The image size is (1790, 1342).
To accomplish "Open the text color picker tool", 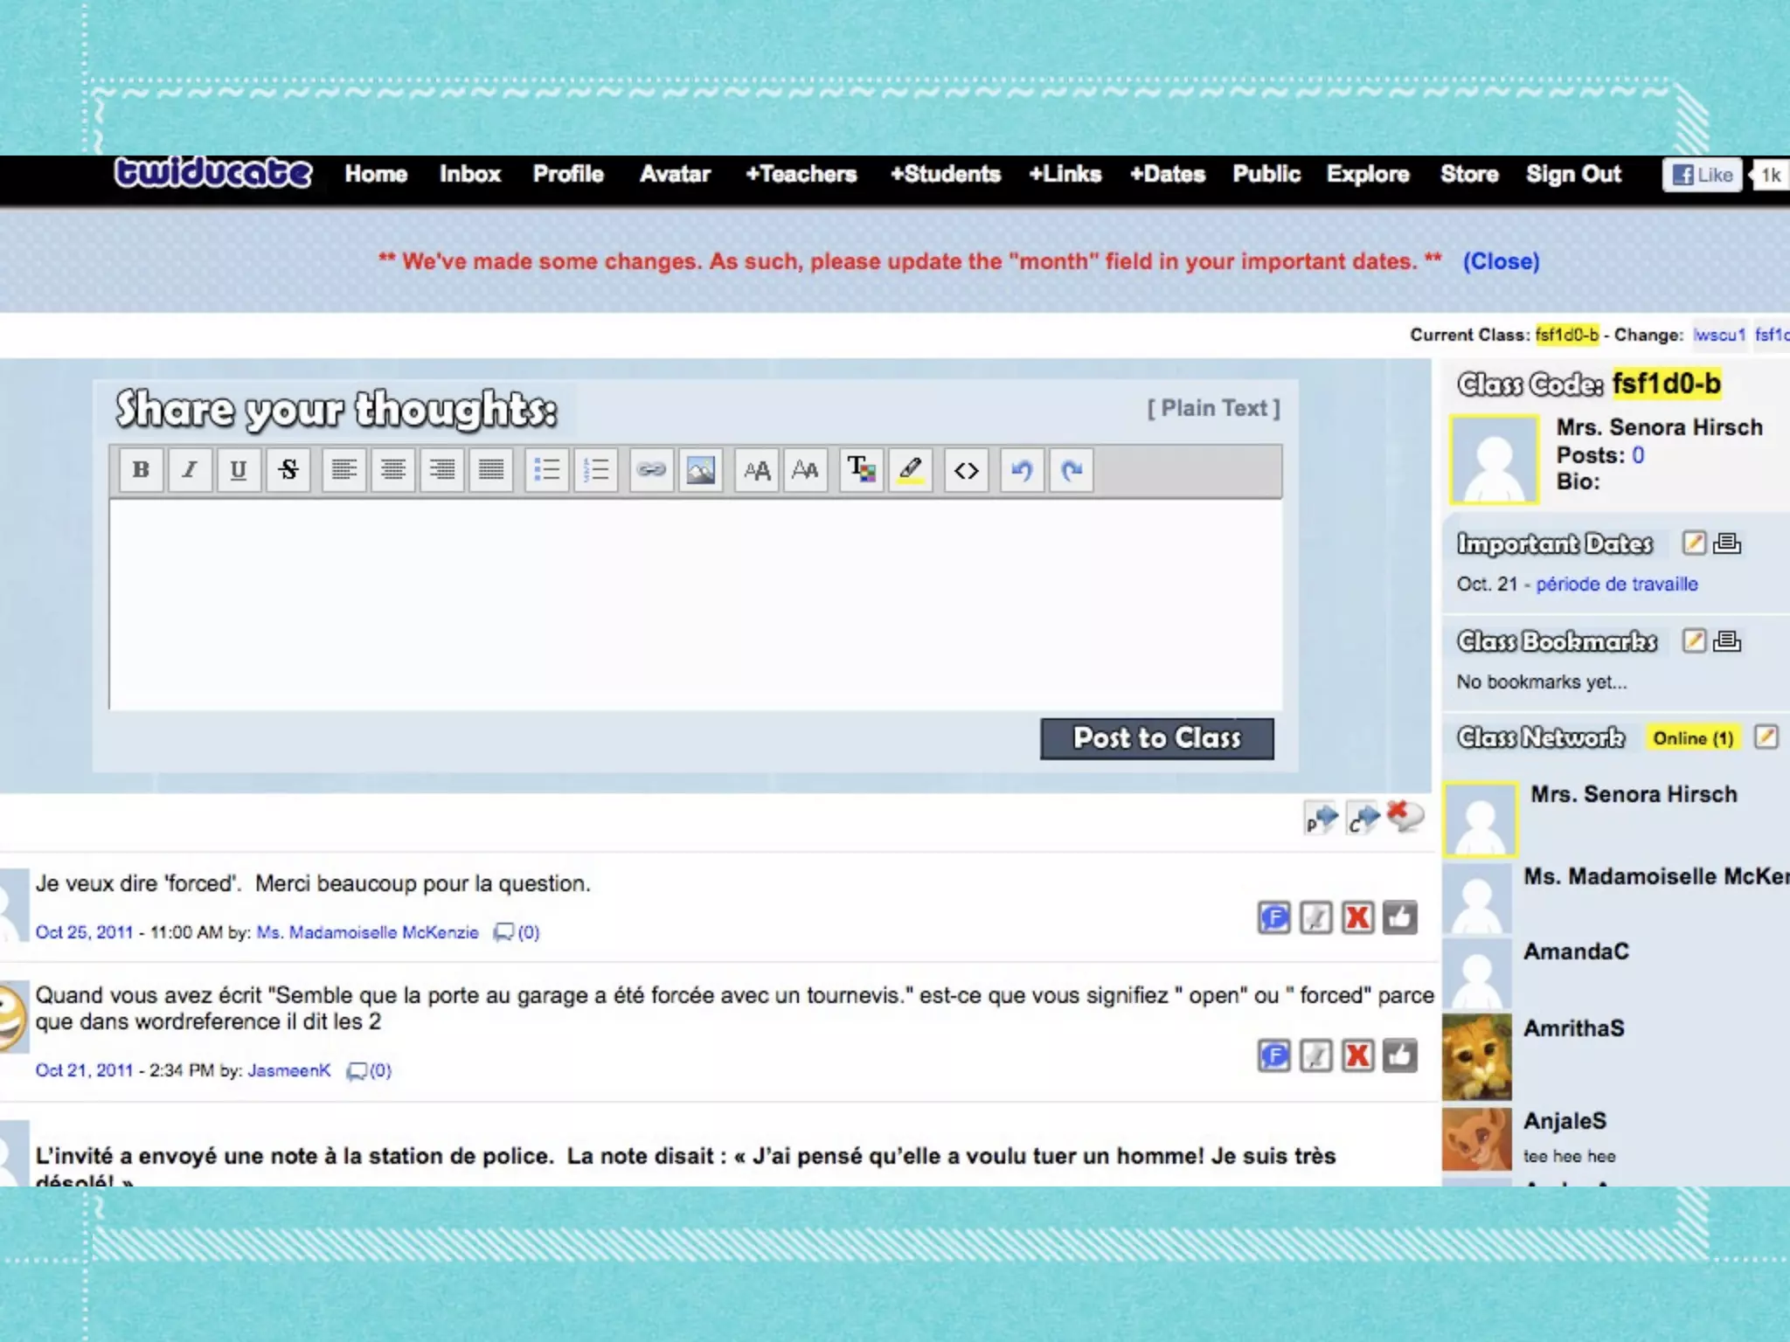I will pos(861,470).
